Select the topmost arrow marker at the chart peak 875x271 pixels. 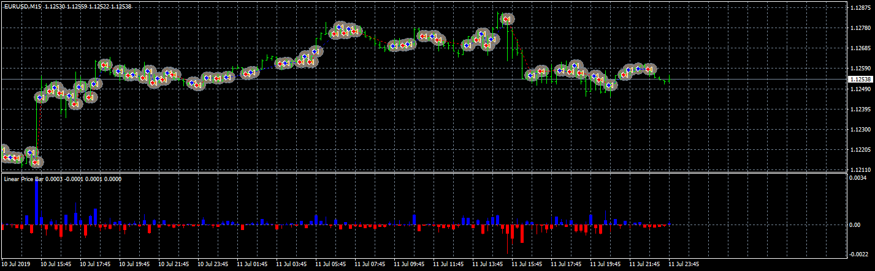coord(506,19)
